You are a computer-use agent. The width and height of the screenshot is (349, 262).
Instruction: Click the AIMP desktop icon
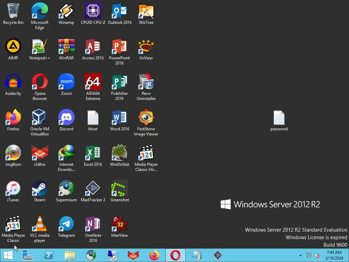13,49
